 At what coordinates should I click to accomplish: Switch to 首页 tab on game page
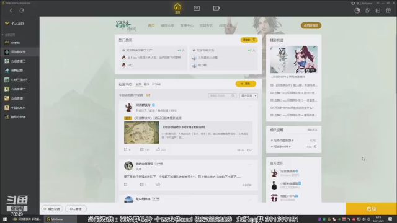pyautogui.click(x=151, y=25)
